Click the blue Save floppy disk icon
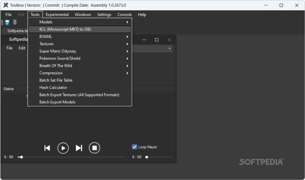 click(7, 22)
